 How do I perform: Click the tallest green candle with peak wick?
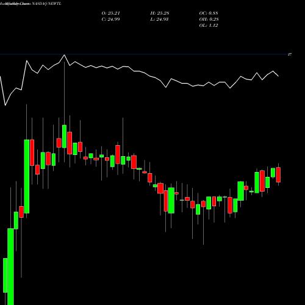pos(64,137)
